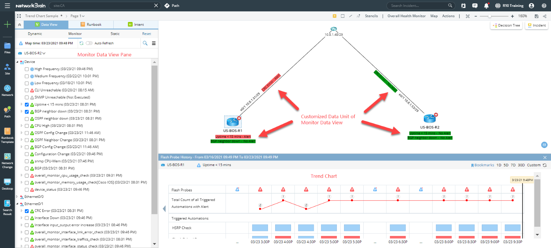Screen dimensions: 551x248
Task: Open the notifications bell icon
Action: tap(486, 5)
